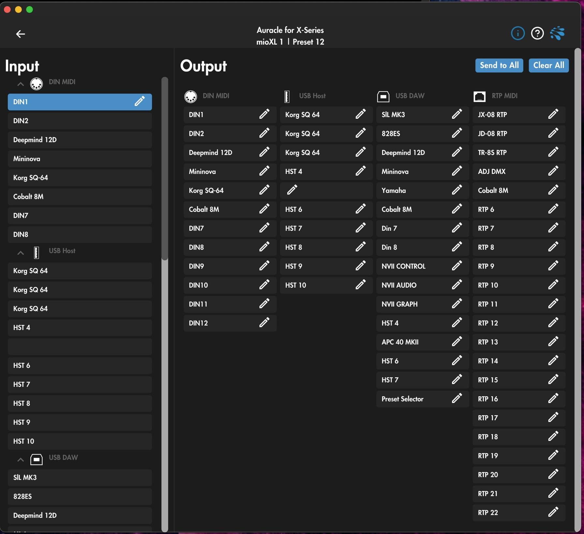Toggle routing to HST 6 USB Host output
This screenshot has height=534, width=584.
[326, 209]
